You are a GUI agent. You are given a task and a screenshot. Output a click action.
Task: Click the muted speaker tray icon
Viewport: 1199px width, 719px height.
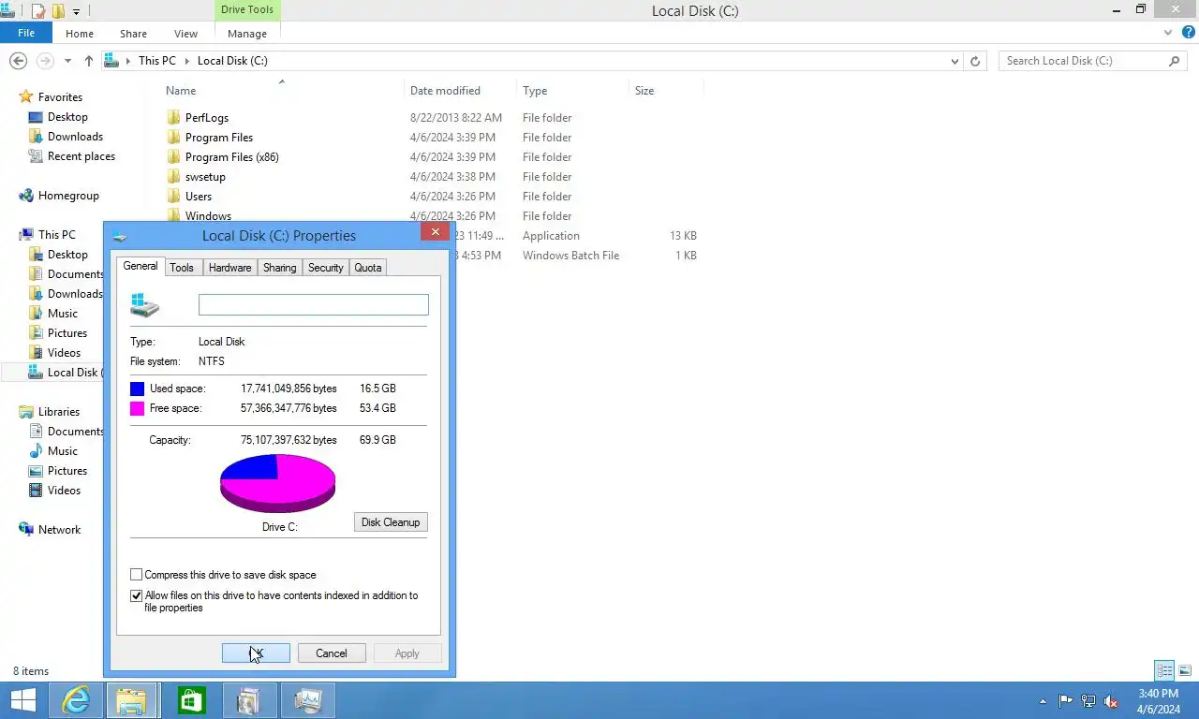click(1112, 701)
